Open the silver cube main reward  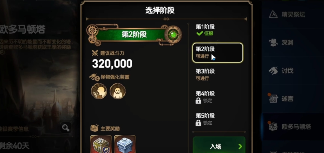[125, 144]
